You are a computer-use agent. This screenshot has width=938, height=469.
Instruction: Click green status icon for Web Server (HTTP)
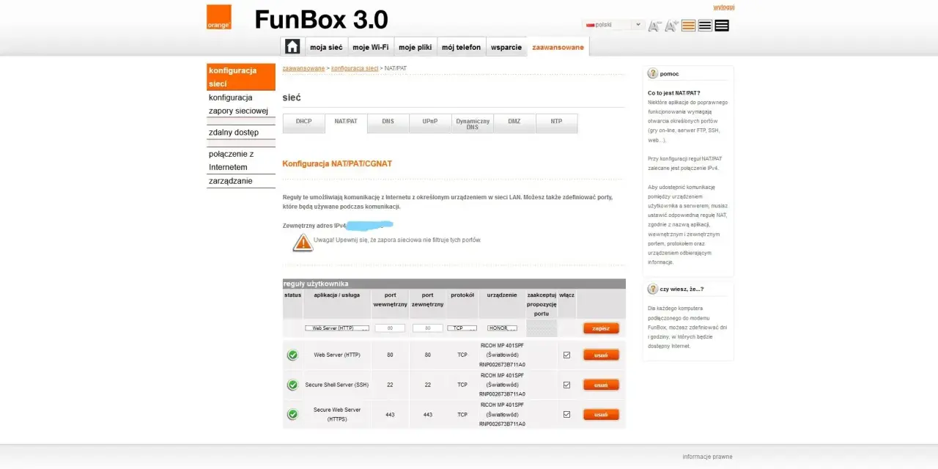click(x=292, y=355)
